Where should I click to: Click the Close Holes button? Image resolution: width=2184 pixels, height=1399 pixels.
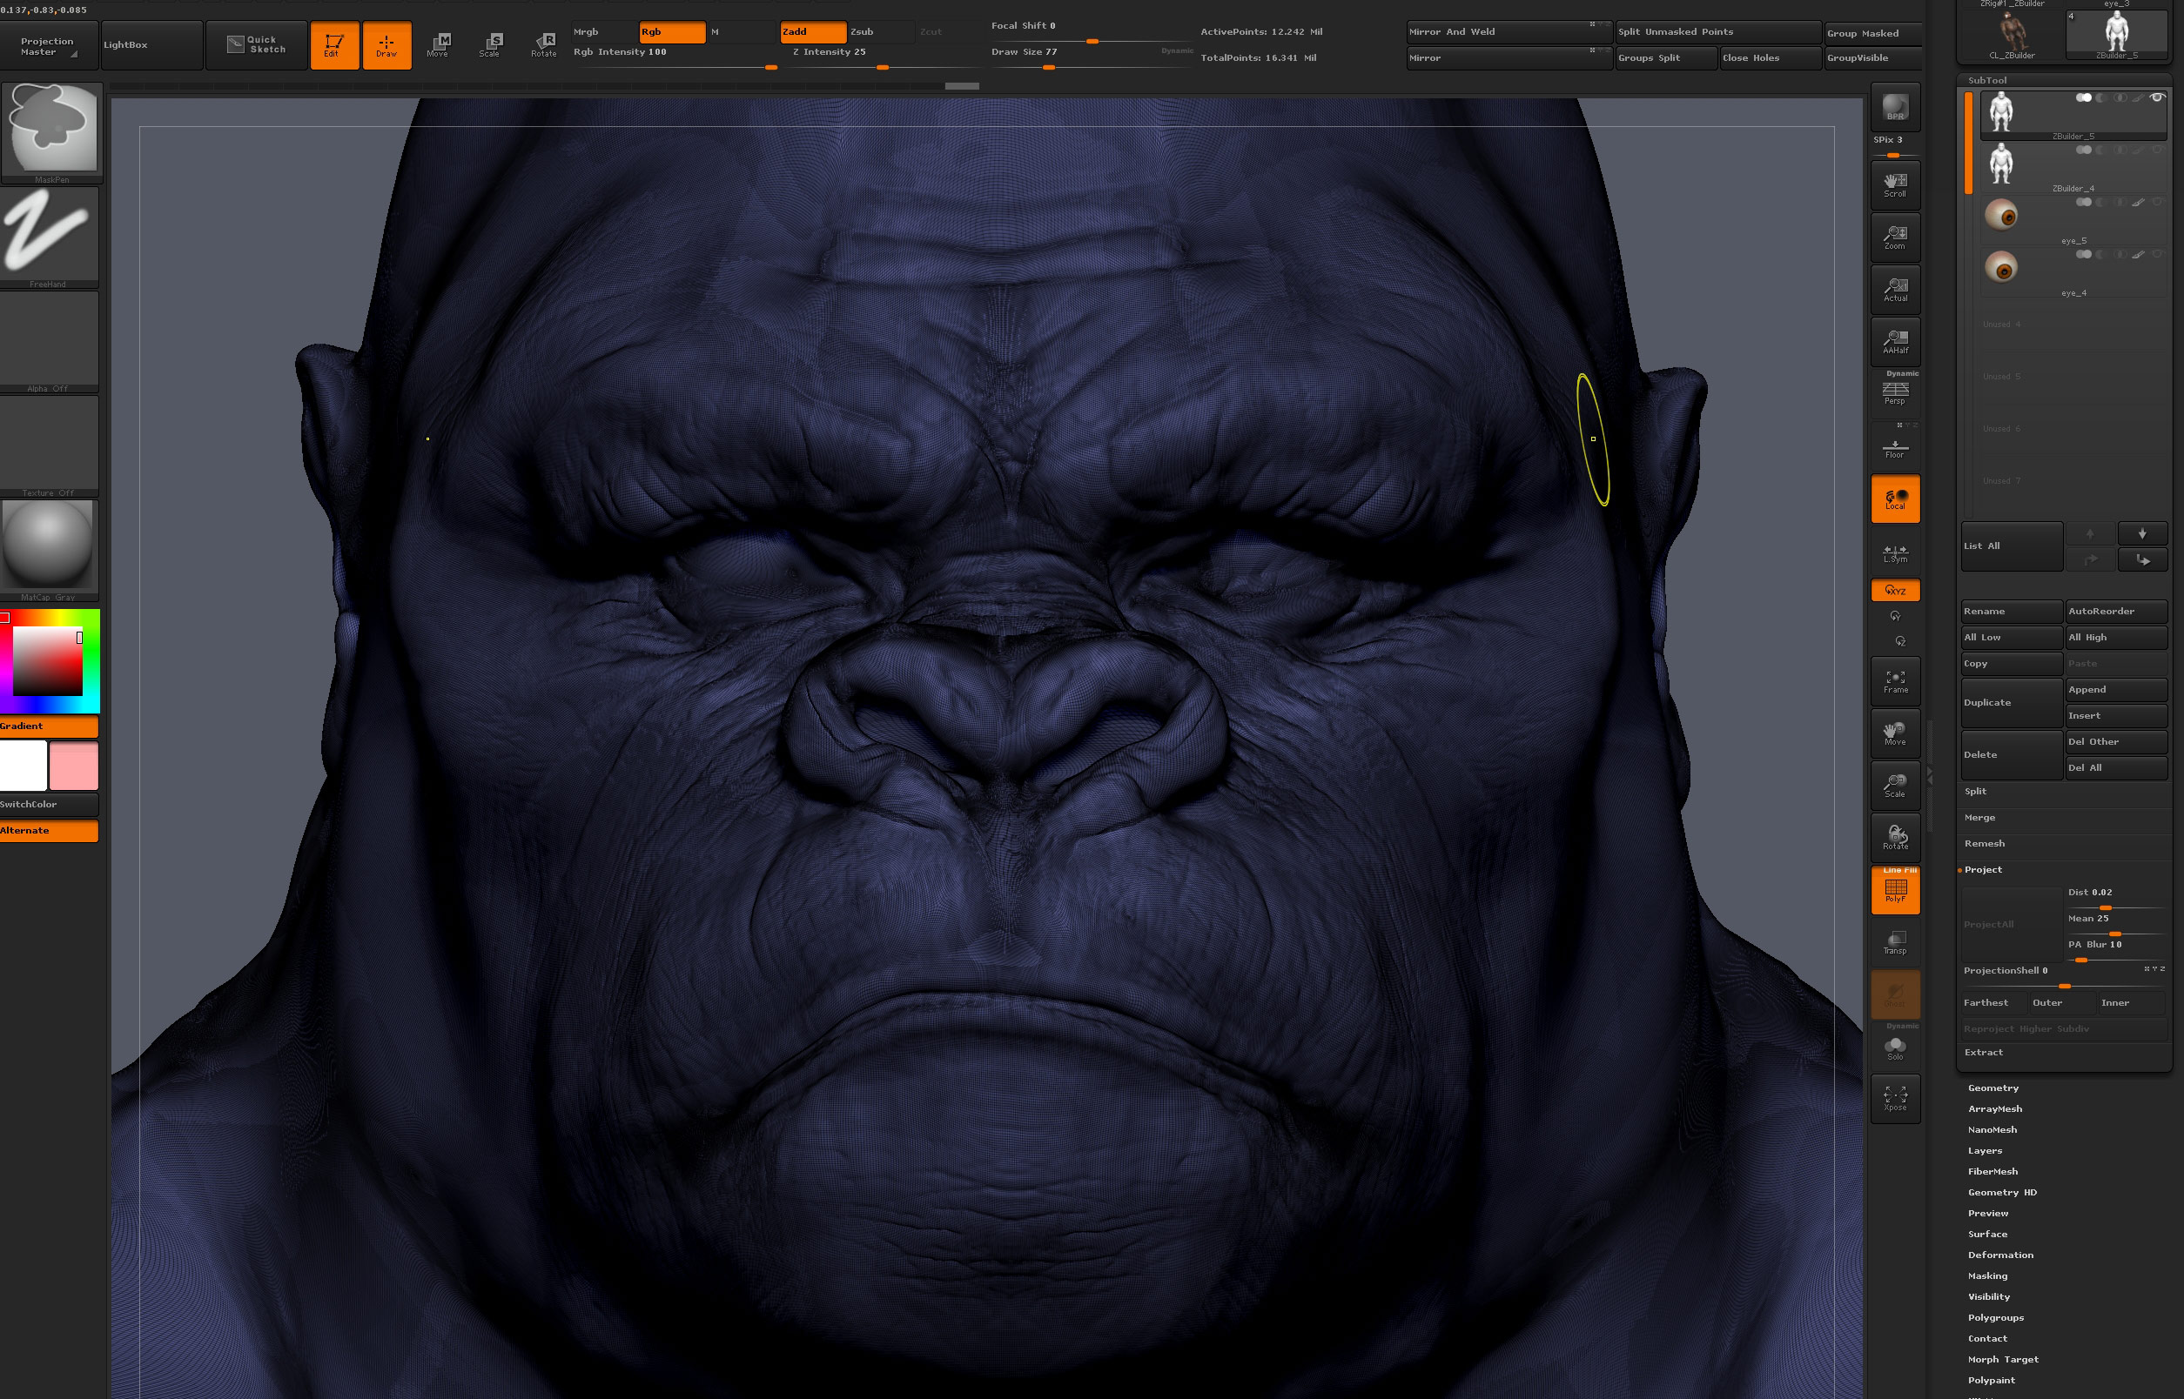[1771, 57]
